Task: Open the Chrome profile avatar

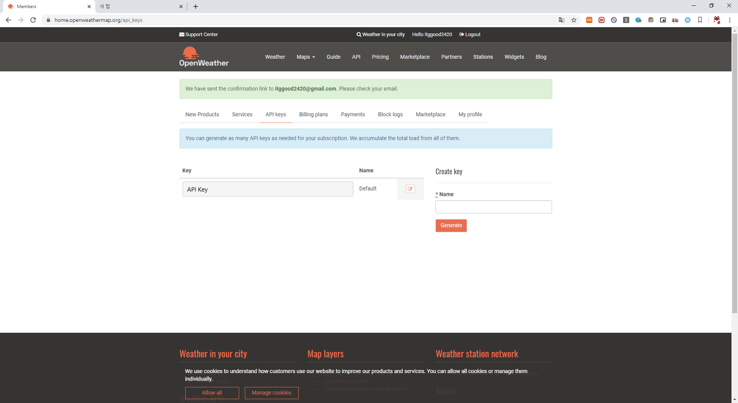Action: (x=717, y=20)
